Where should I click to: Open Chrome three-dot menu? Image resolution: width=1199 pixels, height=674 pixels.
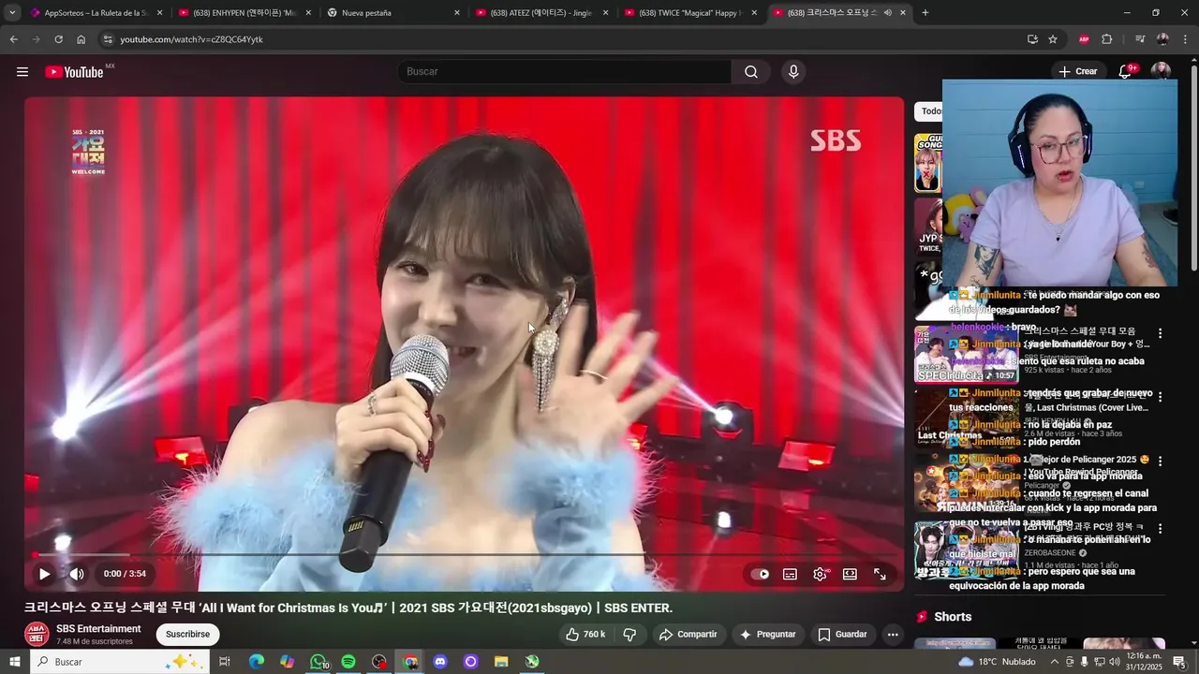(1185, 39)
